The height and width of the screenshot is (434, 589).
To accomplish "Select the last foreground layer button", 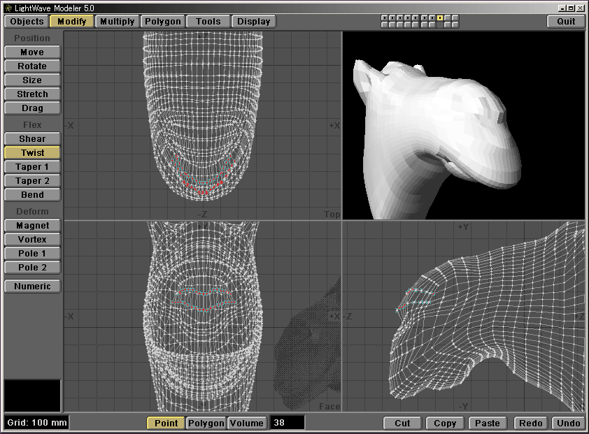I will [456, 17].
